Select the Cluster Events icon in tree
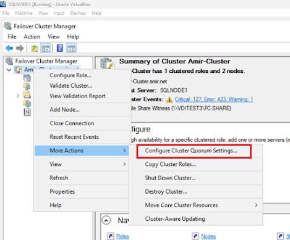The image size is (290, 240). click(27, 112)
